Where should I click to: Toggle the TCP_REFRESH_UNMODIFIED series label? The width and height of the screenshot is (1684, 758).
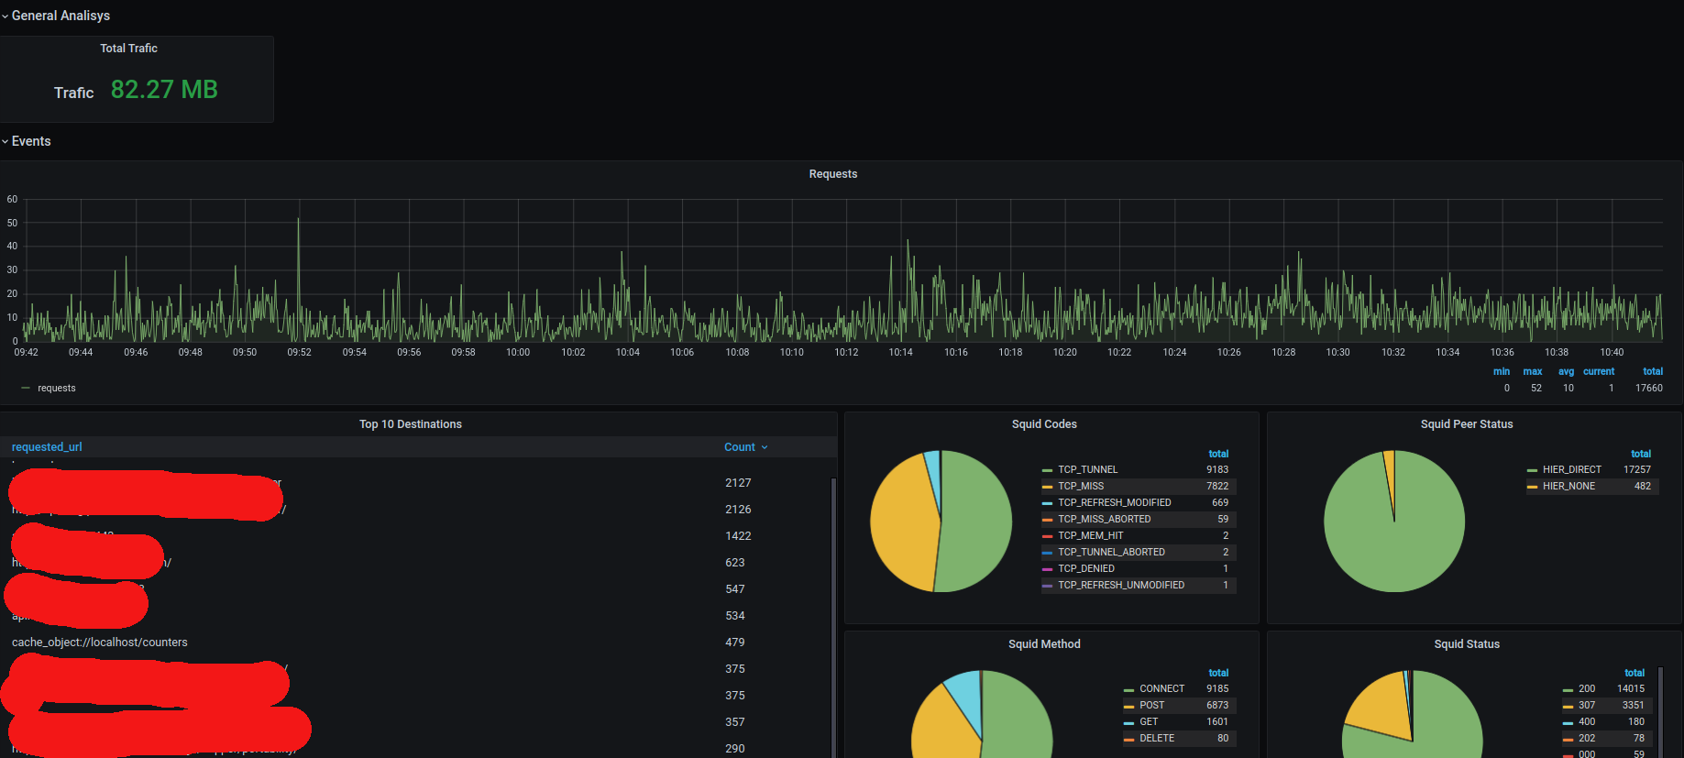tap(1121, 586)
